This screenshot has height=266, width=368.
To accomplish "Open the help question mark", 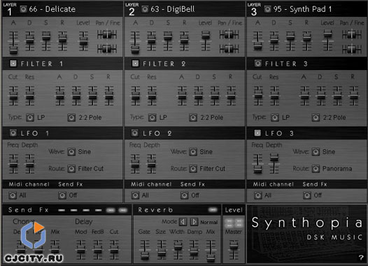I will click(361, 258).
